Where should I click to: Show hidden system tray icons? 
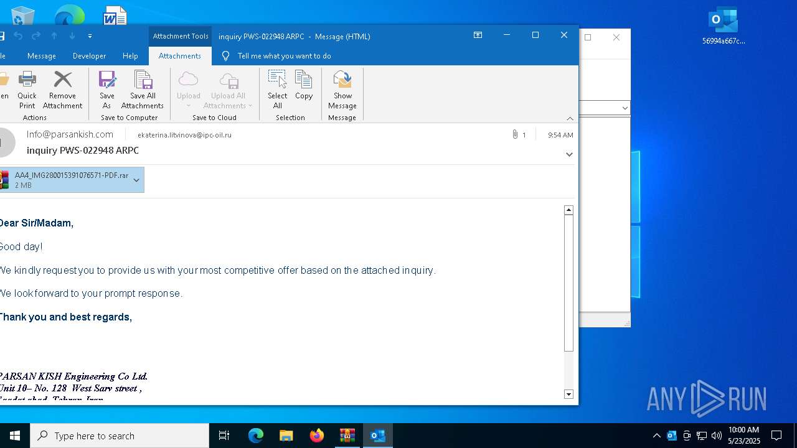click(x=656, y=436)
